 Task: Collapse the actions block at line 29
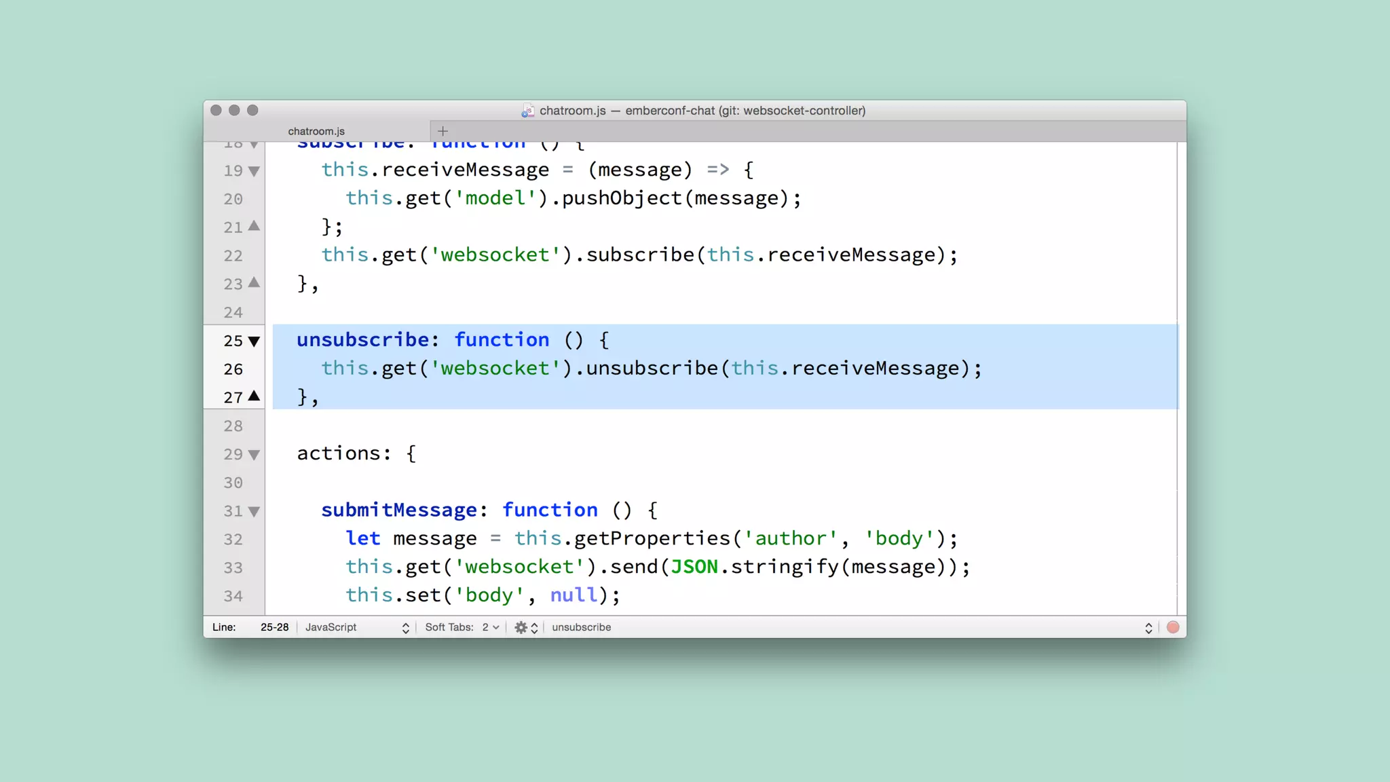pyautogui.click(x=254, y=455)
